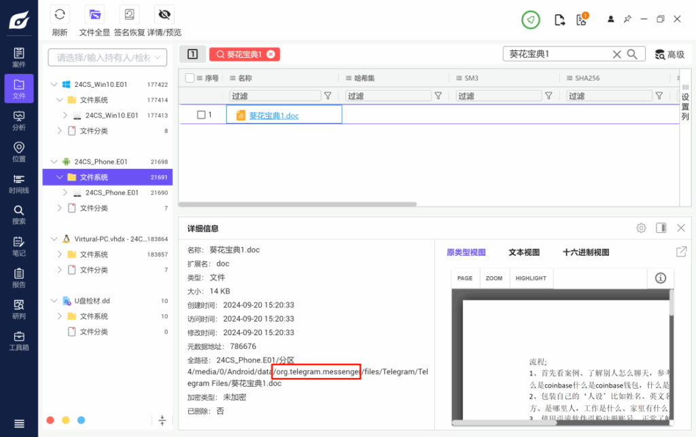The width and height of the screenshot is (696, 437).
Task: Click the 请选择/输入持有人 filter input box
Action: point(105,58)
